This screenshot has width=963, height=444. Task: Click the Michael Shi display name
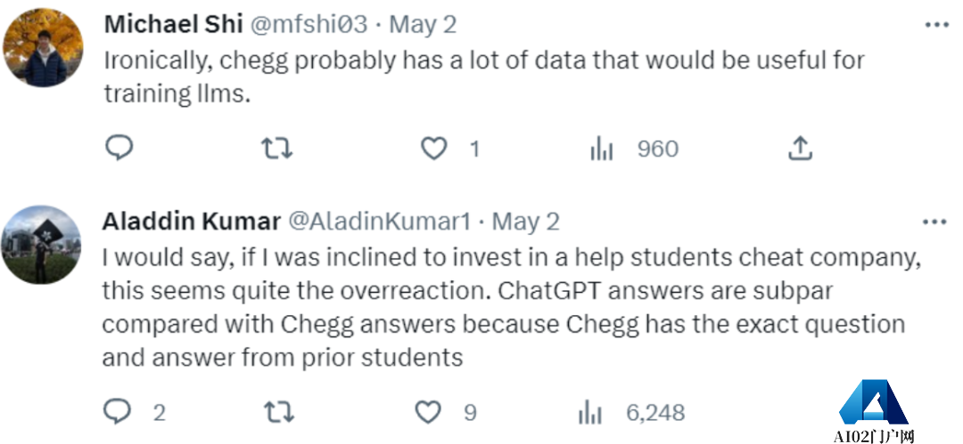tap(168, 24)
